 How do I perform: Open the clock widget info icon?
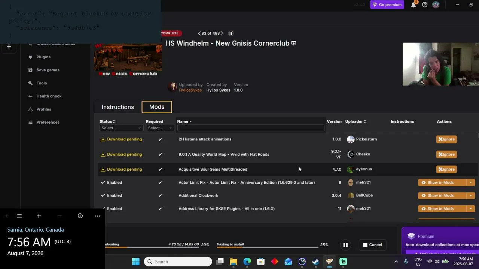point(80,216)
